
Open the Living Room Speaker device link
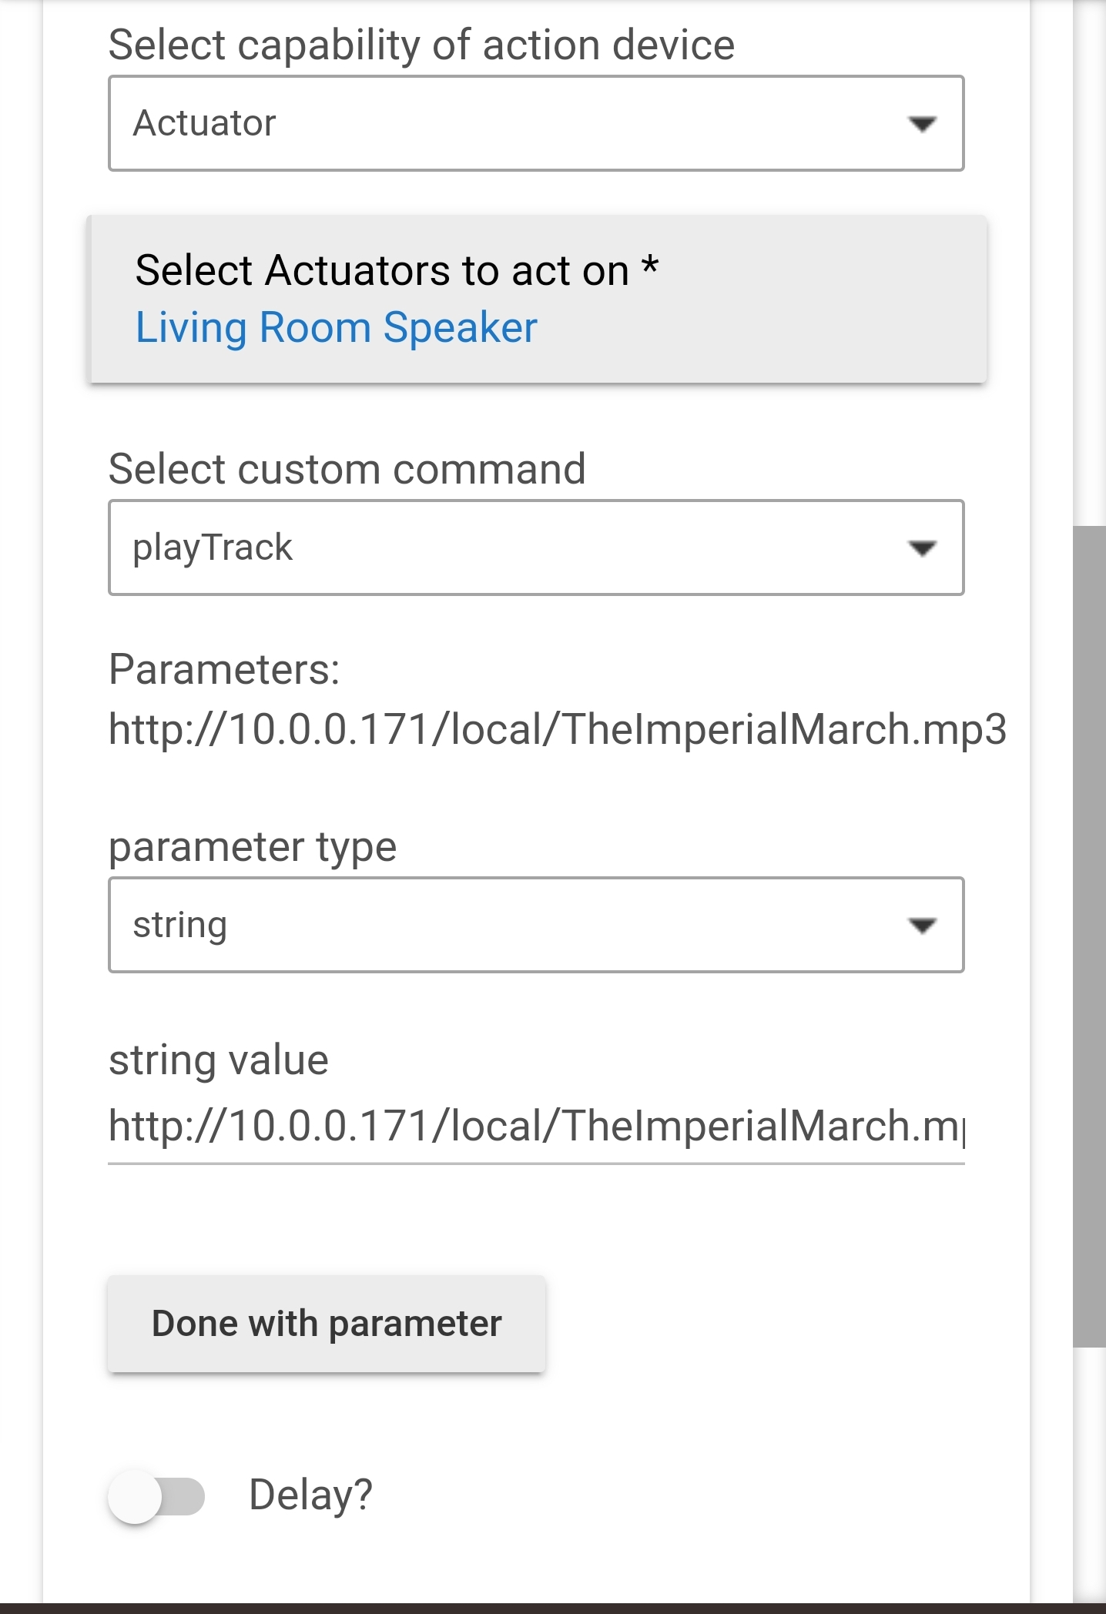pyautogui.click(x=337, y=327)
